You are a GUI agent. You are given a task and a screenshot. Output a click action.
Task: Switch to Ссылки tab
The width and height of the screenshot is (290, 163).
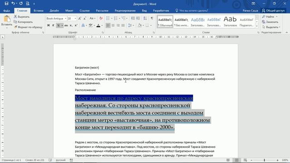85,10
